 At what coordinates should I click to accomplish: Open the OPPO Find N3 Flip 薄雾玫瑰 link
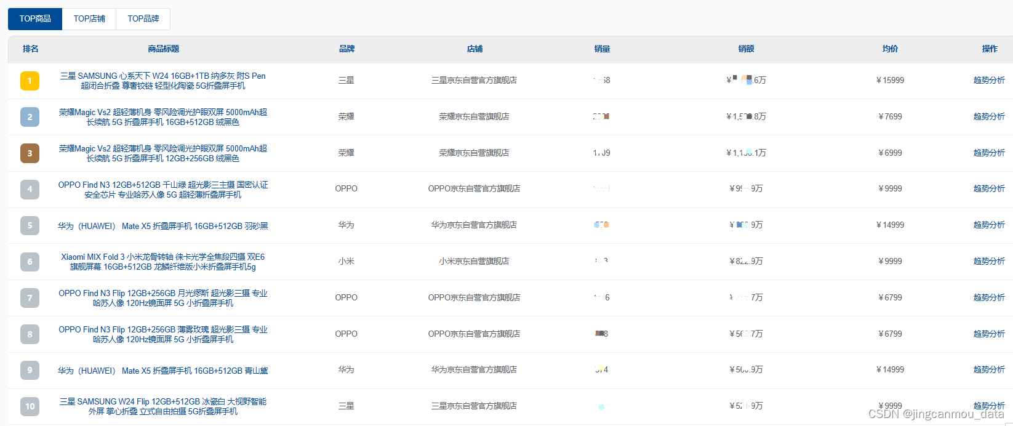[163, 334]
